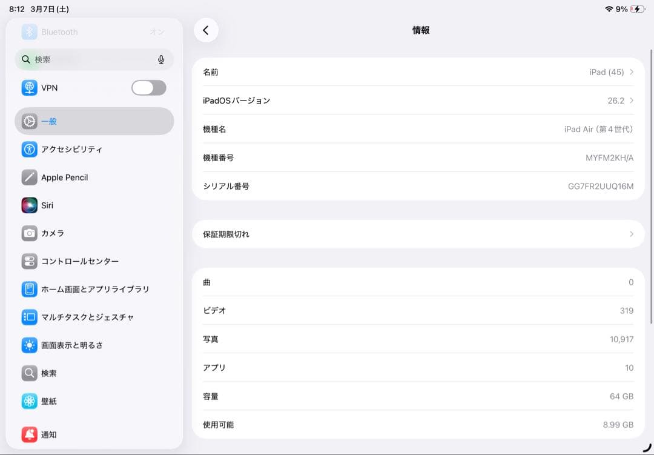Open the 保証期限切れ row chevron
This screenshot has height=455, width=654.
[632, 234]
